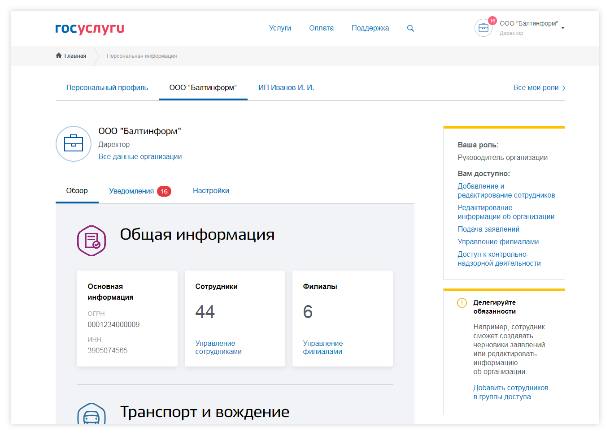The width and height of the screenshot is (610, 435).
Task: Click the red 16 badge on account icon
Action: 492,21
